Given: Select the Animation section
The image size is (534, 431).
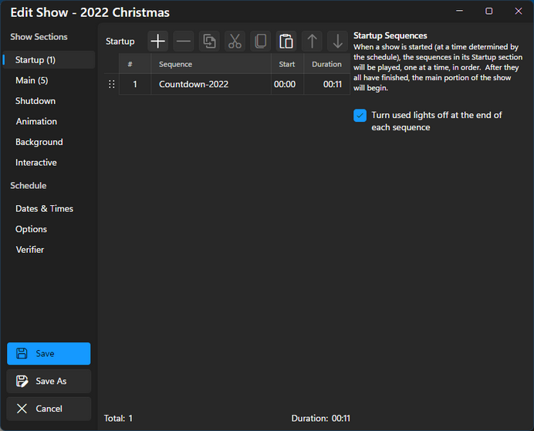Looking at the screenshot, I should coord(36,122).
